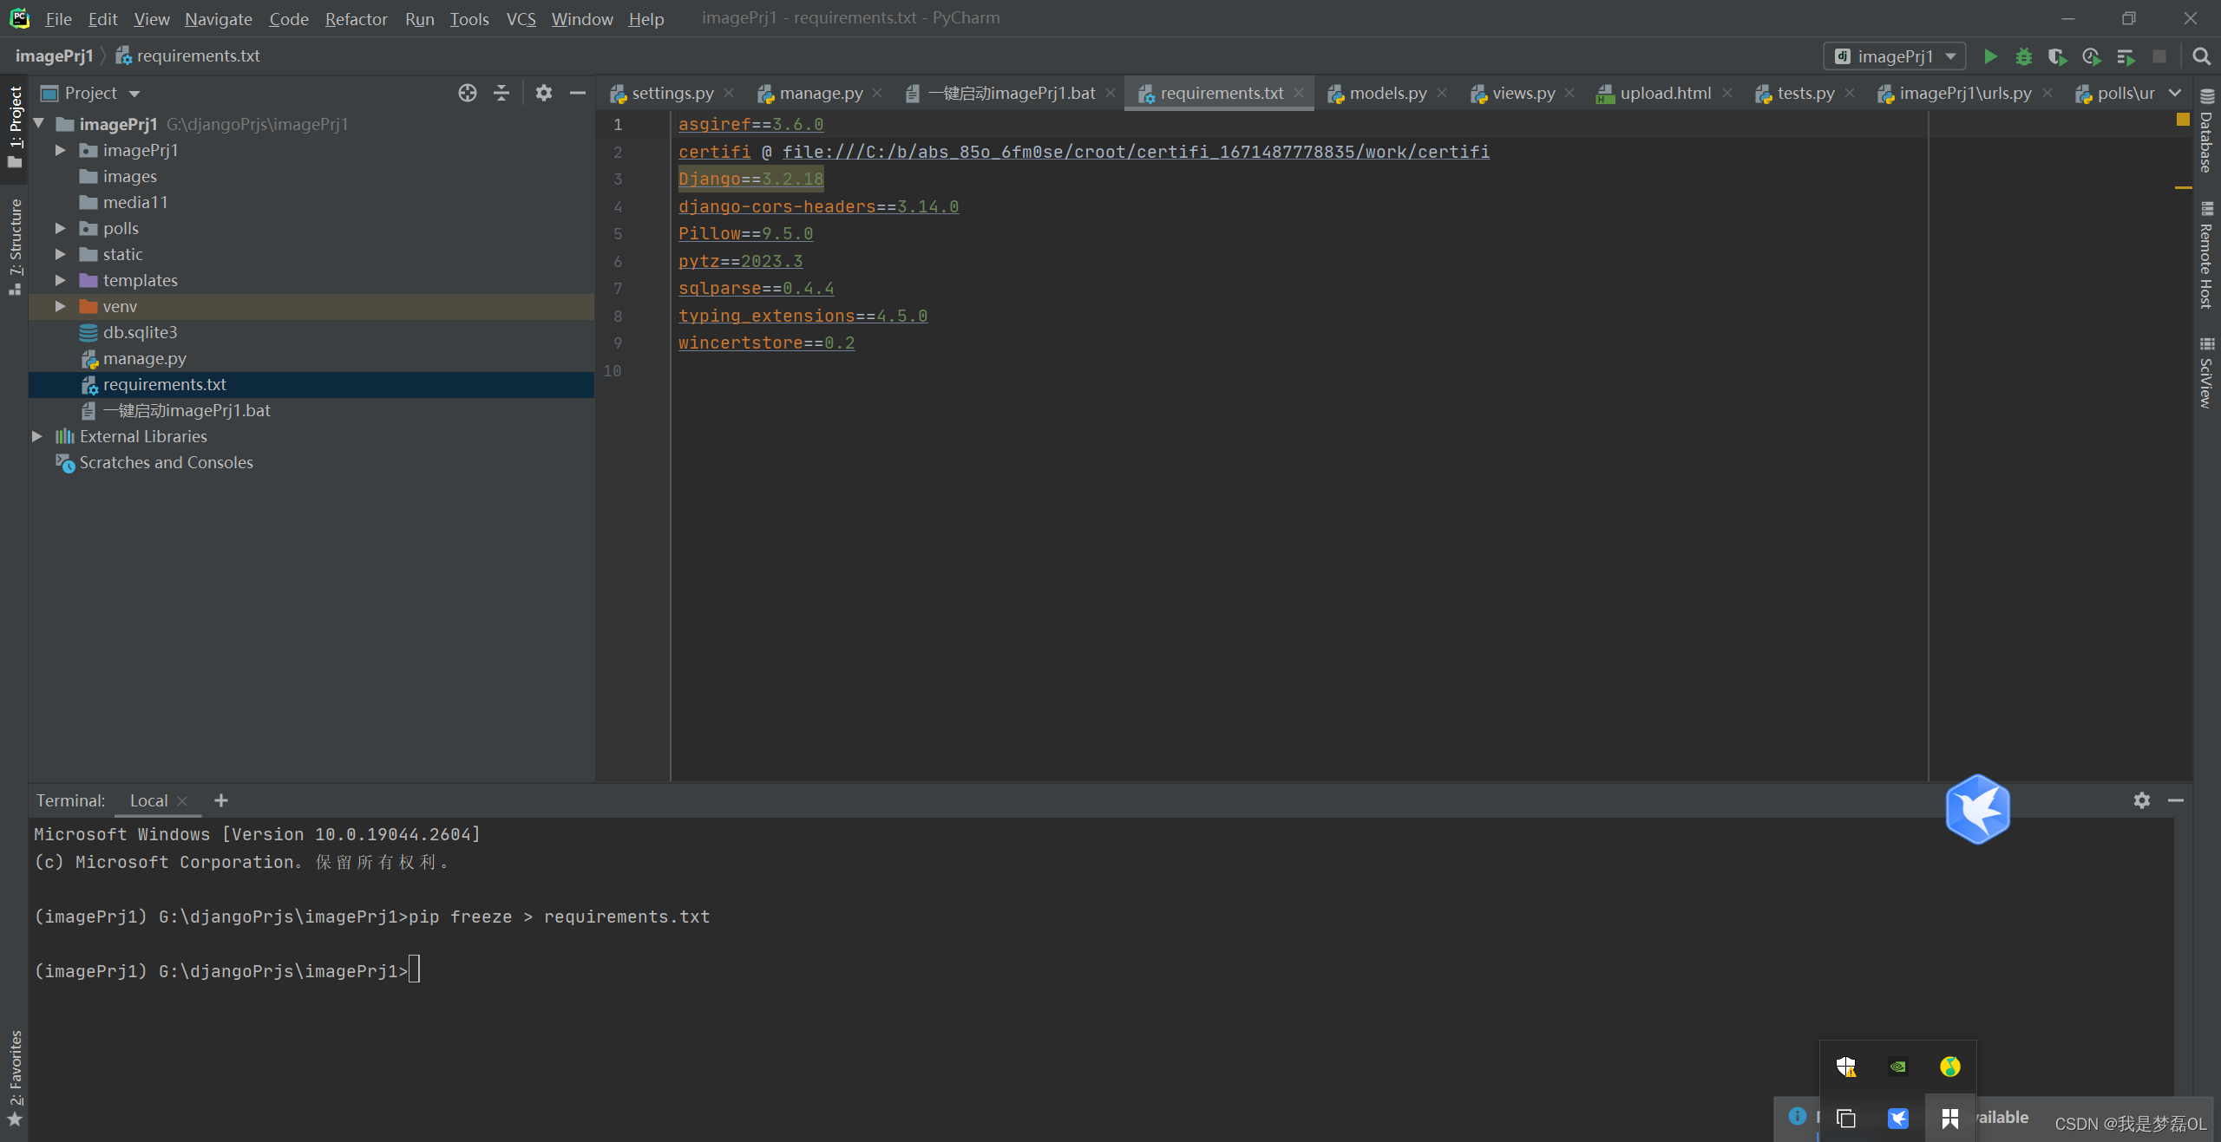Click the NVIDIA system tray icon
This screenshot has height=1142, width=2221.
coord(1897,1067)
